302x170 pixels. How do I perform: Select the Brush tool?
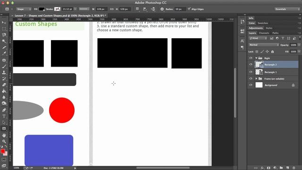[x=4, y=67]
